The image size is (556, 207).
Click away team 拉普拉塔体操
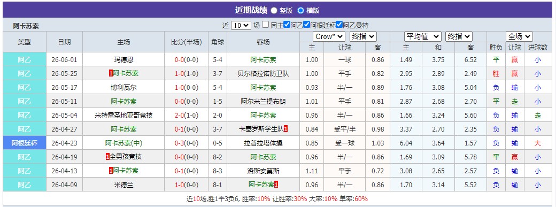(263, 143)
